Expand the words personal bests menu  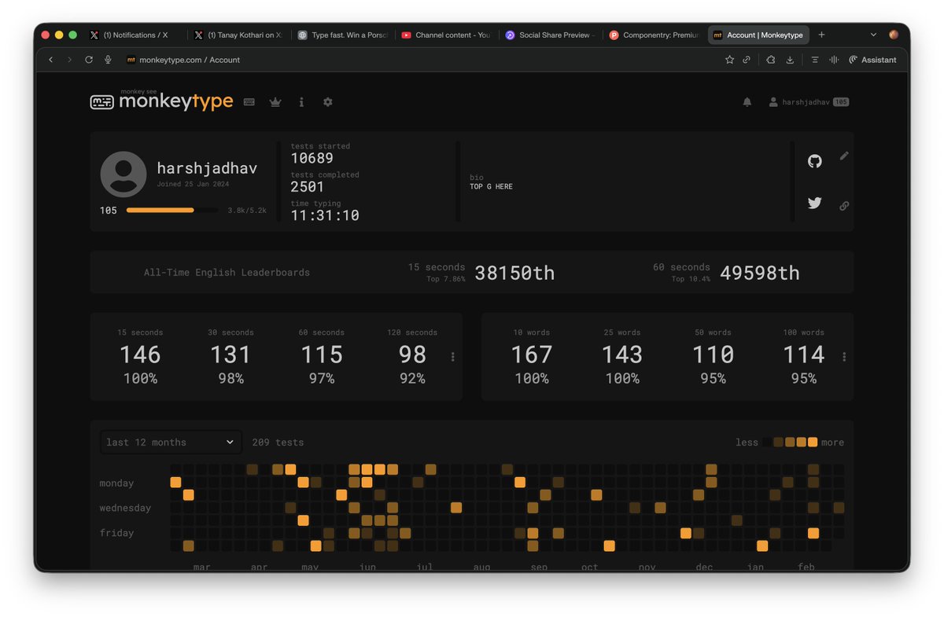point(844,357)
